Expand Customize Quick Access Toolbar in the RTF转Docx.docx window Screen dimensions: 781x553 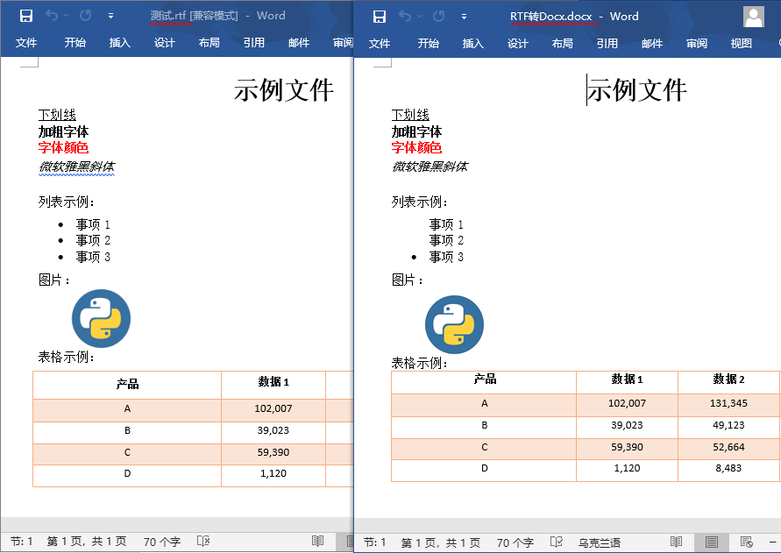(x=464, y=17)
